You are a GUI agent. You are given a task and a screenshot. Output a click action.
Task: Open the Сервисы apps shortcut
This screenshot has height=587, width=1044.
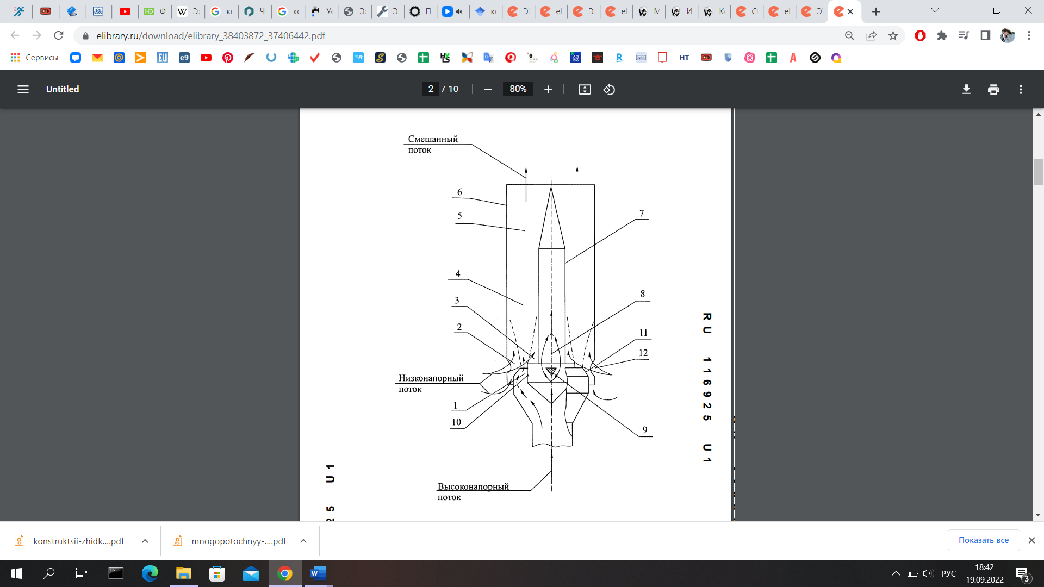(34, 58)
